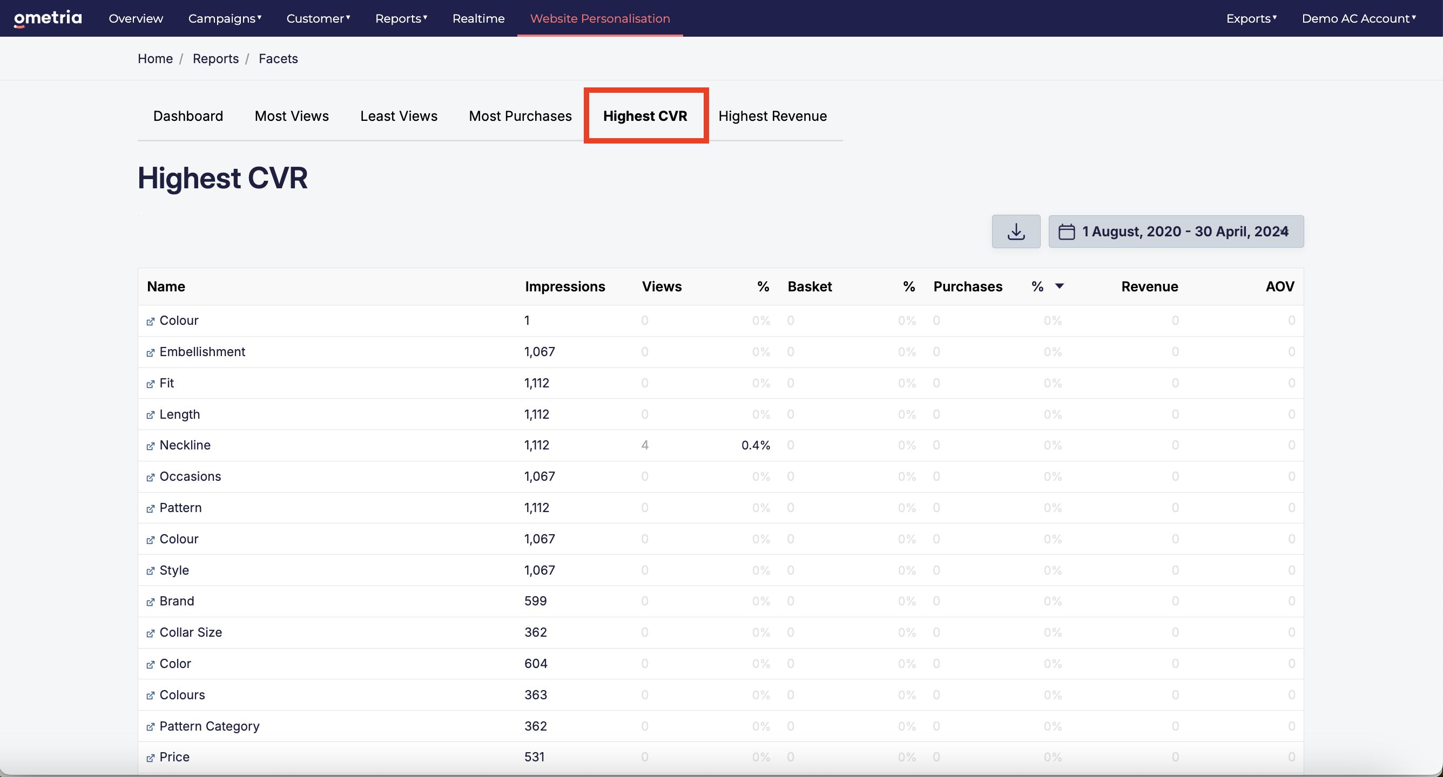The height and width of the screenshot is (777, 1443).
Task: Sort by the Purchases column header
Action: coord(967,287)
